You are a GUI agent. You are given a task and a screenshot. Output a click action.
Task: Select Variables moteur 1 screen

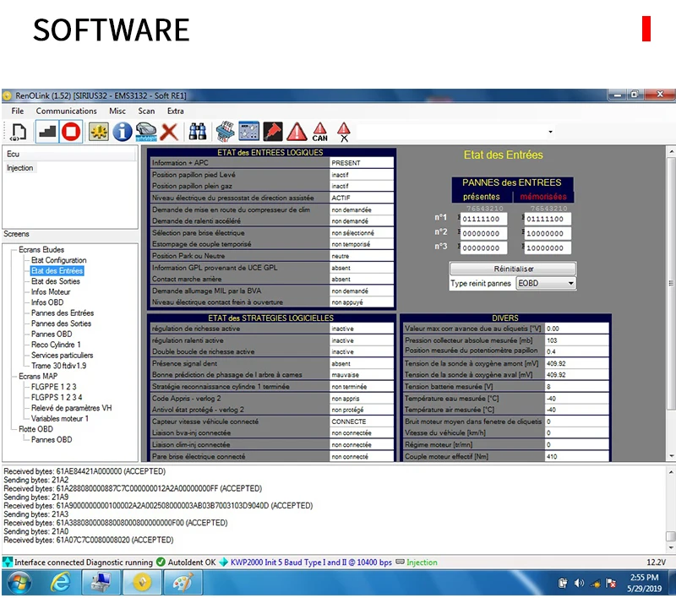pyautogui.click(x=59, y=419)
